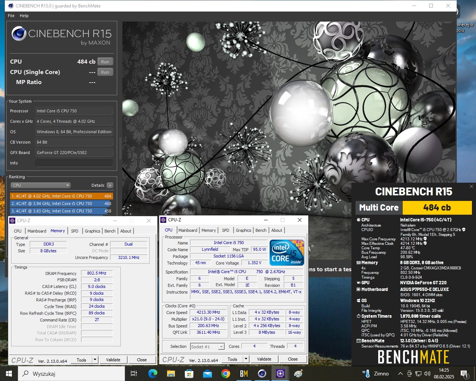Switch to CPU-Z via its purple taskbar icon

point(280,374)
